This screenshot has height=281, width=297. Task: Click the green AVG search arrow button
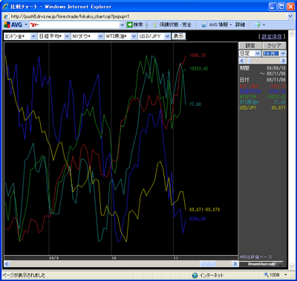[130, 24]
